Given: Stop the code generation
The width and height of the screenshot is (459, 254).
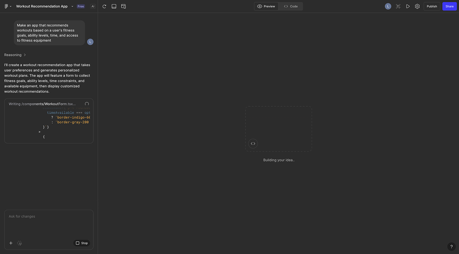Looking at the screenshot, I should [x=82, y=243].
